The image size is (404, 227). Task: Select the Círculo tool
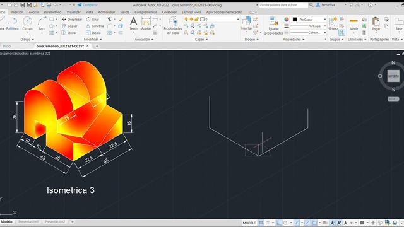pos(27,24)
